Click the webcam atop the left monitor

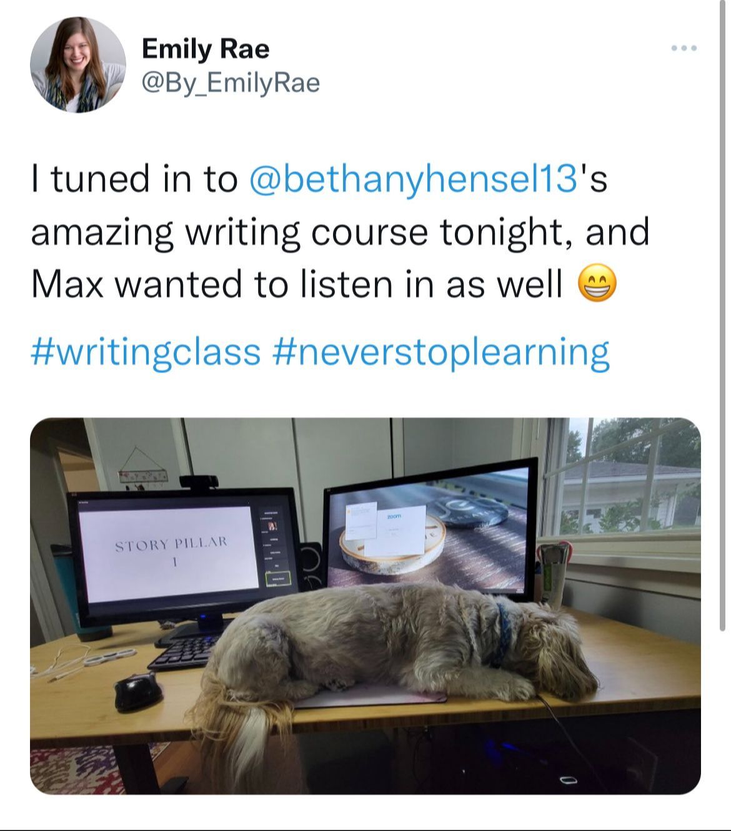199,481
